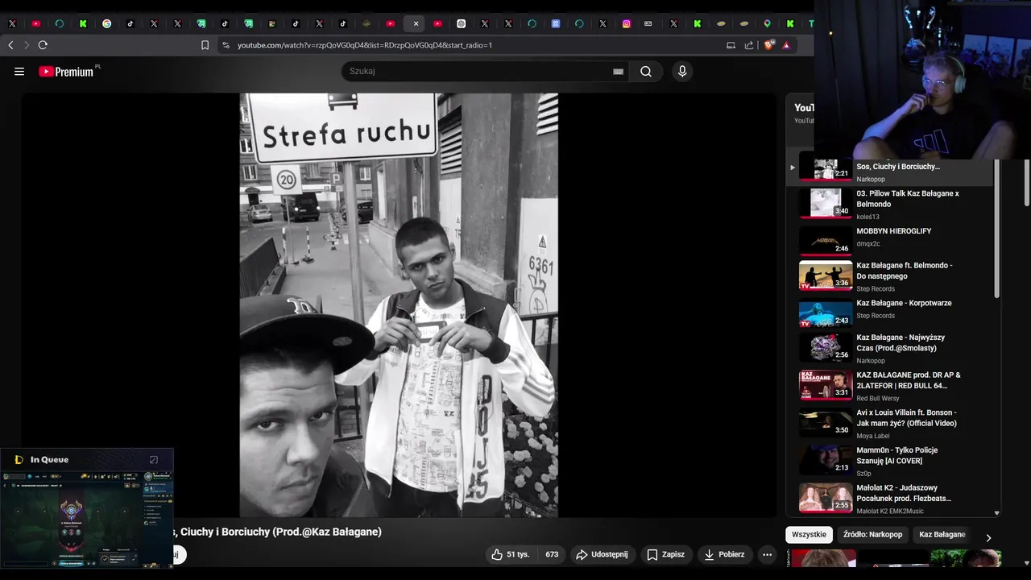Screen dimensions: 1031x580
Task: Go back with the browser back arrow
Action: click(x=10, y=45)
